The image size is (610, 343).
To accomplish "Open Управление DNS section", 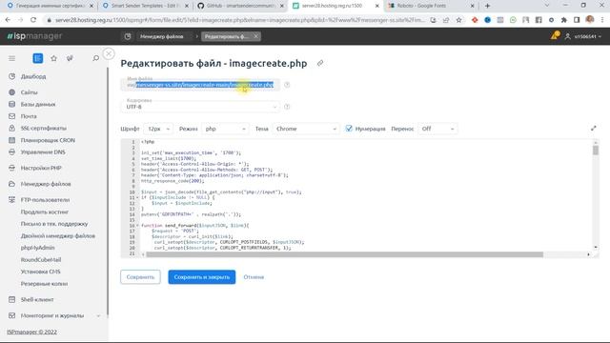I will pyautogui.click(x=43, y=152).
